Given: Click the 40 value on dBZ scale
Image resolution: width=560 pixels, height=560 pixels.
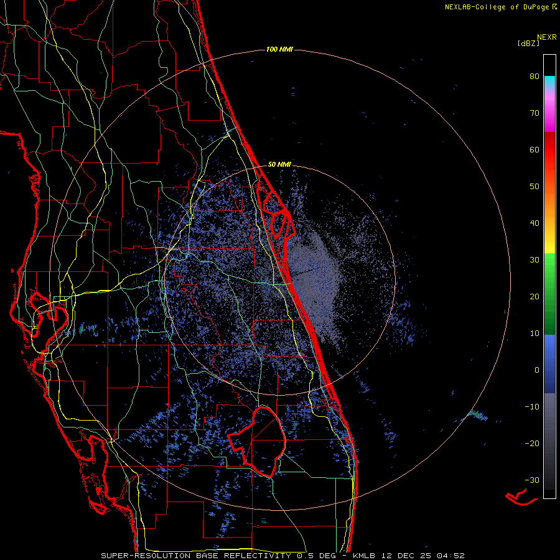Looking at the screenshot, I should (534, 223).
